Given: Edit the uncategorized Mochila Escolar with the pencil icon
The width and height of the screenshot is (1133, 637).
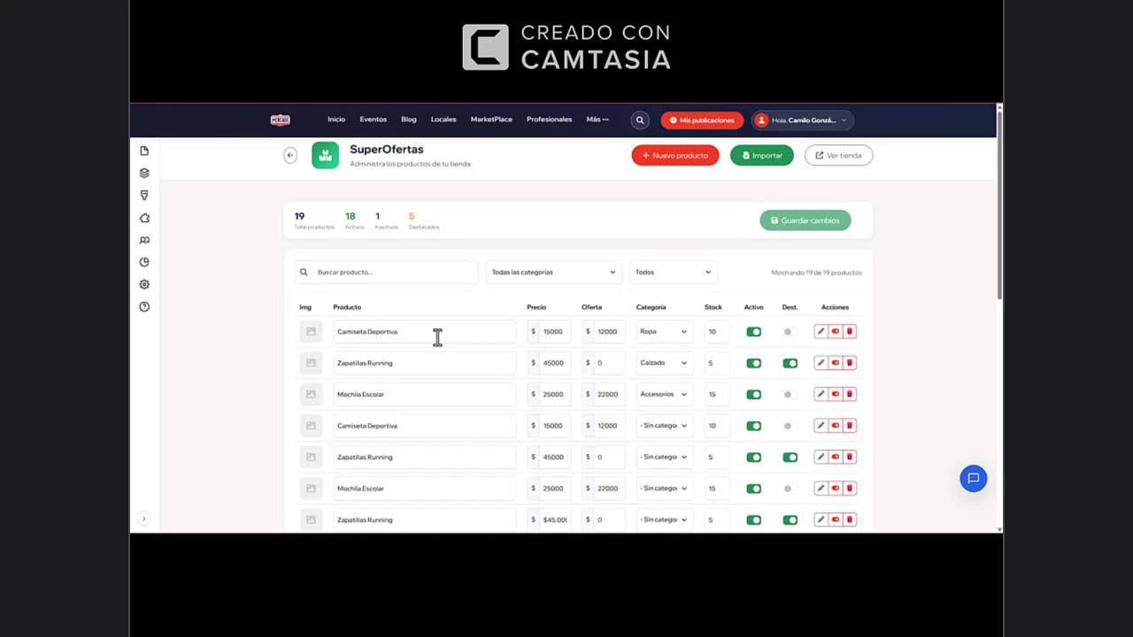Looking at the screenshot, I should (x=821, y=488).
